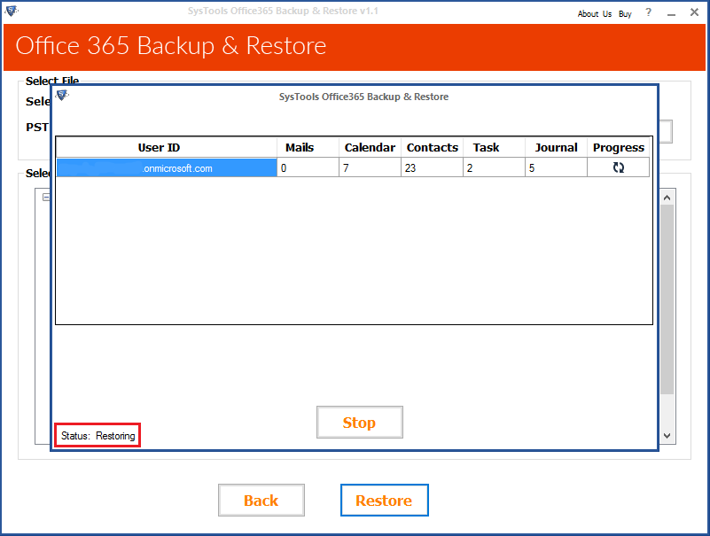Open the Buy link
Screen dimensions: 710x536
coord(625,14)
